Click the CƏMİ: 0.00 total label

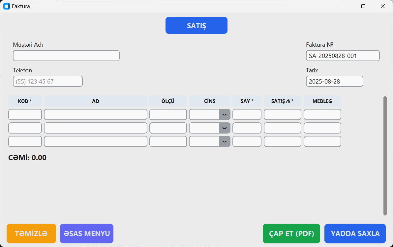(x=27, y=158)
